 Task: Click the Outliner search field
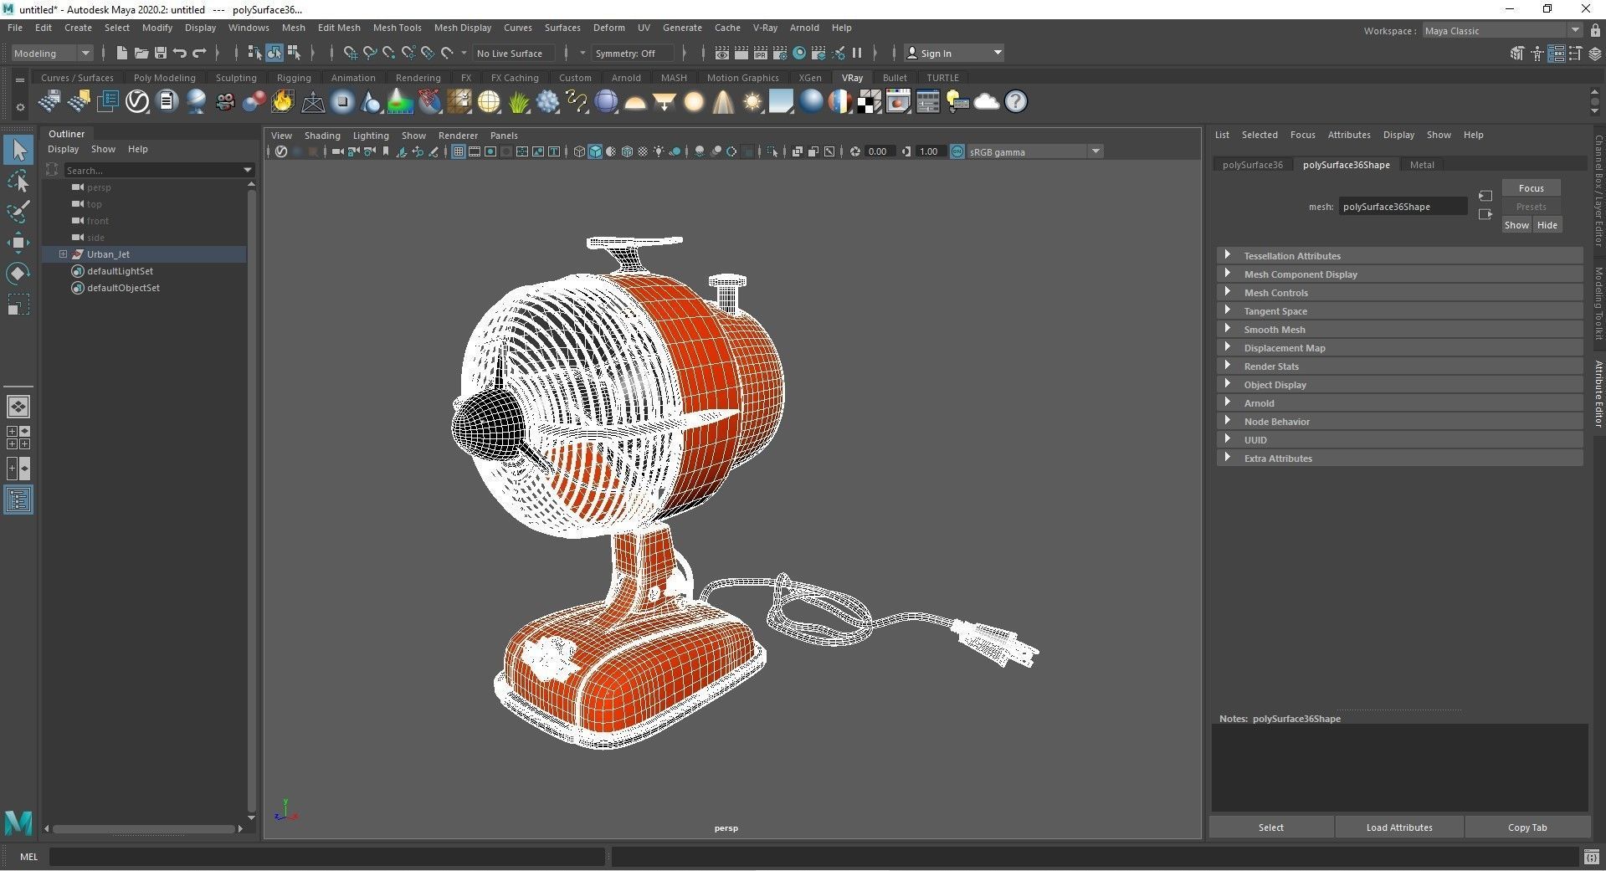(x=159, y=170)
